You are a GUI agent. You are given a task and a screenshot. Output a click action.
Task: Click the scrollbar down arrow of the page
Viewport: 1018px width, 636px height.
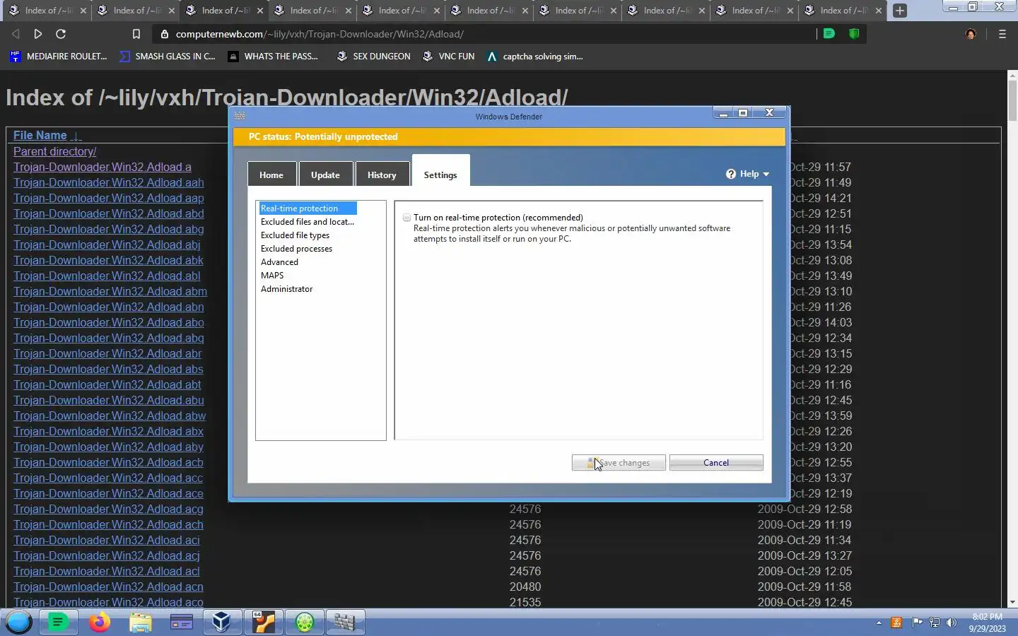(x=1012, y=602)
